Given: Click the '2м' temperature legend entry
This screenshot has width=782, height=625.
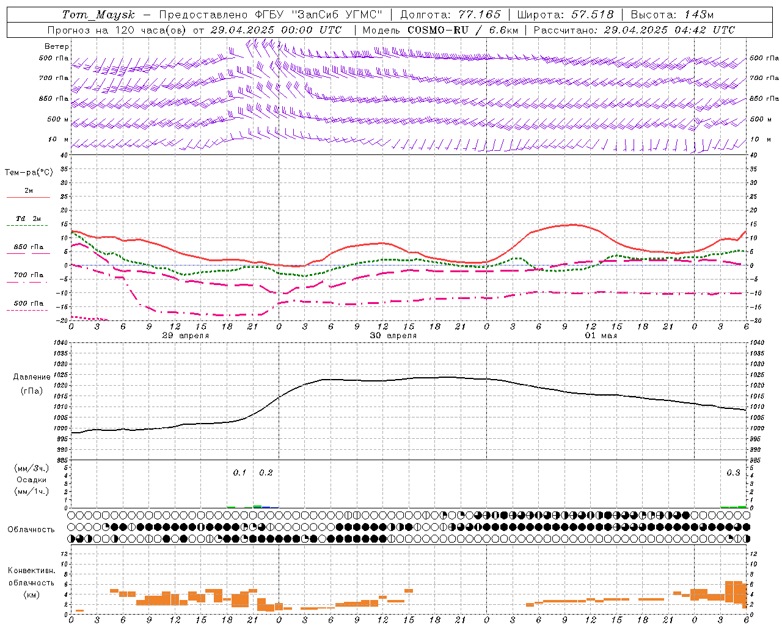Looking at the screenshot, I should 29,190.
